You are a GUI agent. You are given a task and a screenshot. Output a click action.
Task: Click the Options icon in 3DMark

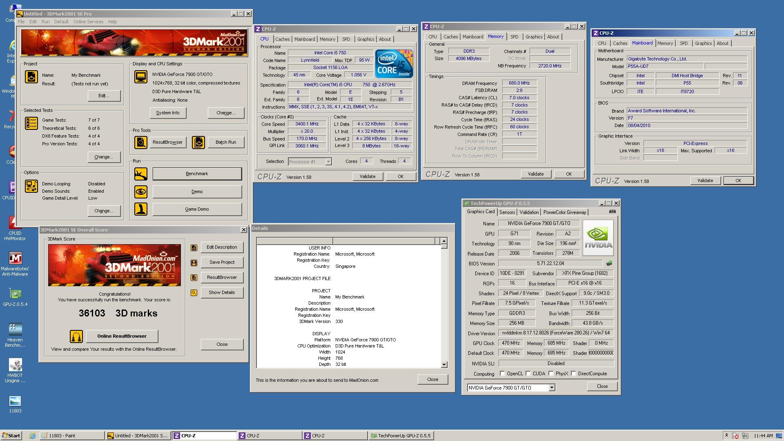(x=31, y=186)
